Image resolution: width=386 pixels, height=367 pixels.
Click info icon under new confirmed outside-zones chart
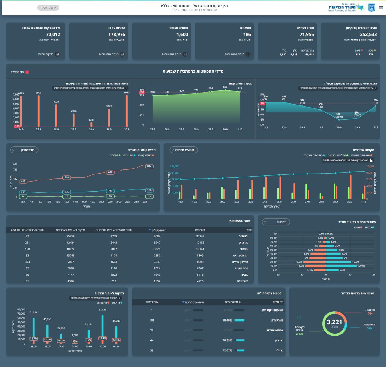126,88
